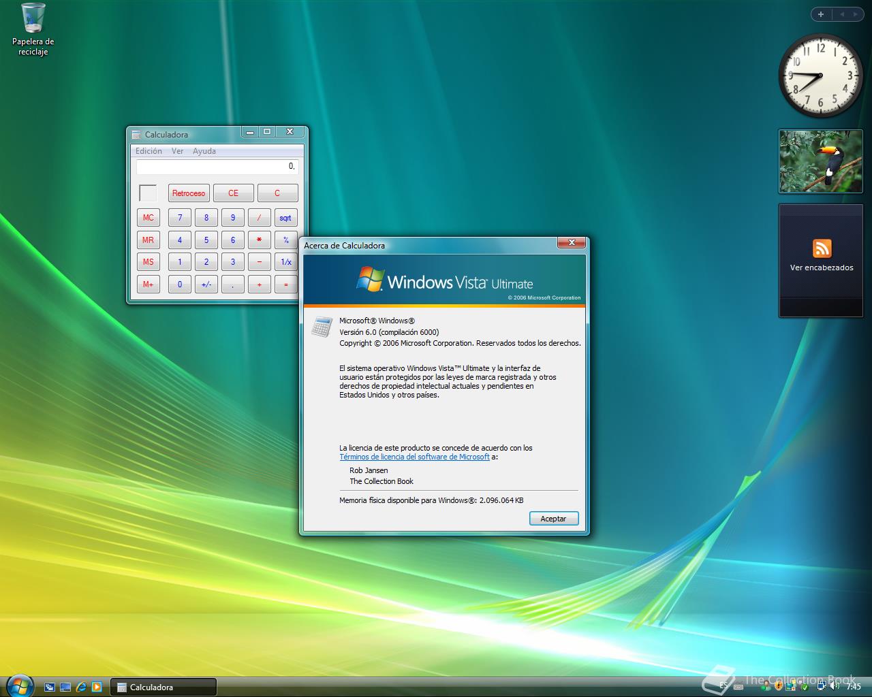The width and height of the screenshot is (872, 697).
Task: Click the toucan slideshow gadget picture
Action: [x=821, y=161]
